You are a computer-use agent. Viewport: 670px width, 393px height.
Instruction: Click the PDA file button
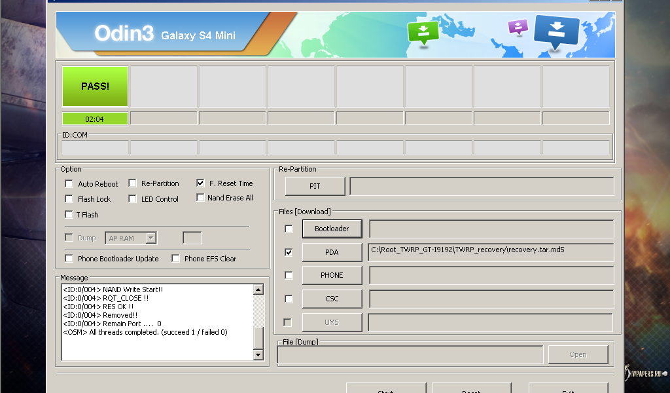[x=332, y=252]
